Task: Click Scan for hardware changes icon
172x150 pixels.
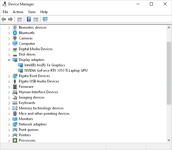Action: (45, 19)
